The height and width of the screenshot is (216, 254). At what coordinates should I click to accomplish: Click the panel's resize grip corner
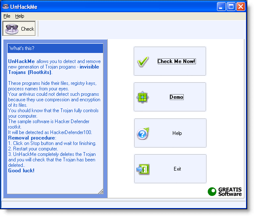[101, 191]
